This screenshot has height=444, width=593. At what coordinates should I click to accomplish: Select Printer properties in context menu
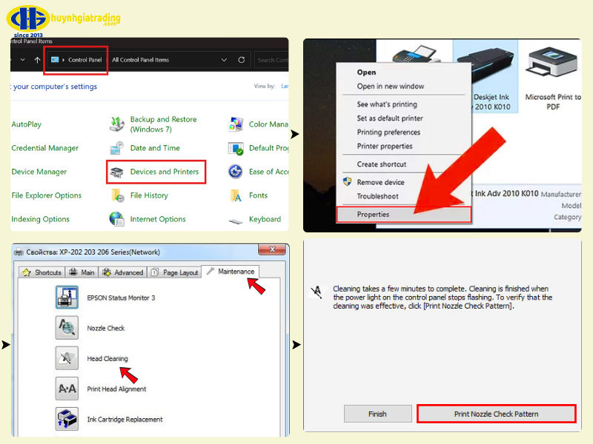(384, 147)
